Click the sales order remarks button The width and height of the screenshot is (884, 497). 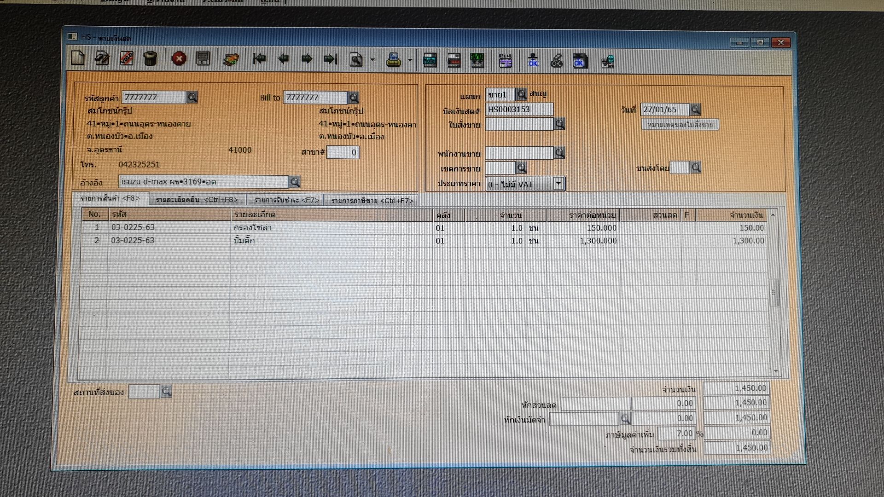[x=680, y=125]
